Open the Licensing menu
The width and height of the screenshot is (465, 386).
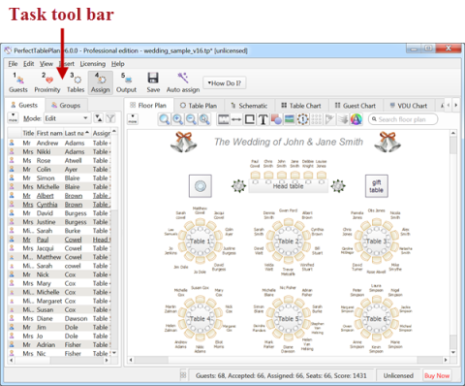click(x=93, y=64)
